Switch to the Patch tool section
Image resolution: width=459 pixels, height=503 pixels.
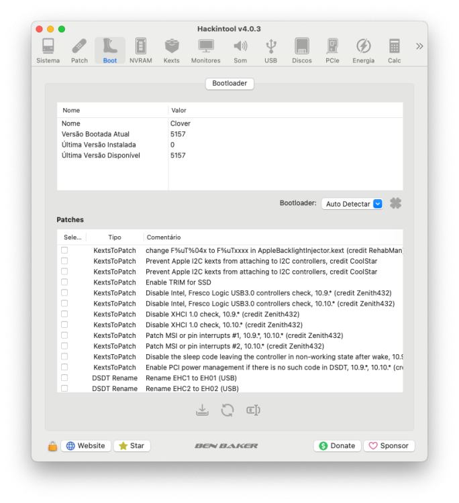(79, 51)
